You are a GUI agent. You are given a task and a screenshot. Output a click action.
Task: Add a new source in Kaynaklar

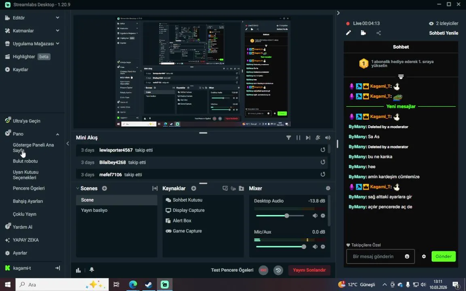[x=193, y=188]
